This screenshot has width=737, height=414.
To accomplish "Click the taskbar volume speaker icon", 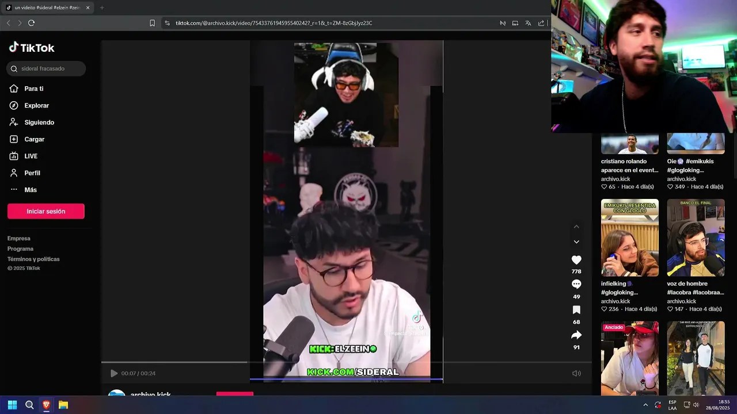I will (696, 405).
